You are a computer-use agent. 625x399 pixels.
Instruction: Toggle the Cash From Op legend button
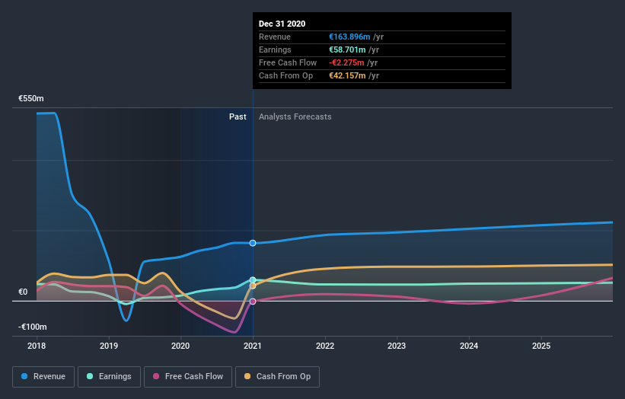(x=277, y=377)
